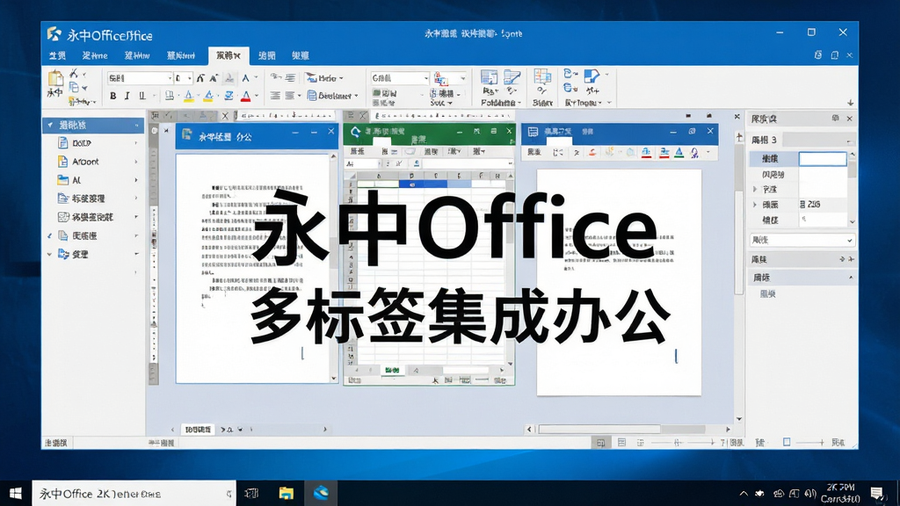Click the large table-style icon in ribbon
The width and height of the screenshot is (900, 506).
point(489,77)
